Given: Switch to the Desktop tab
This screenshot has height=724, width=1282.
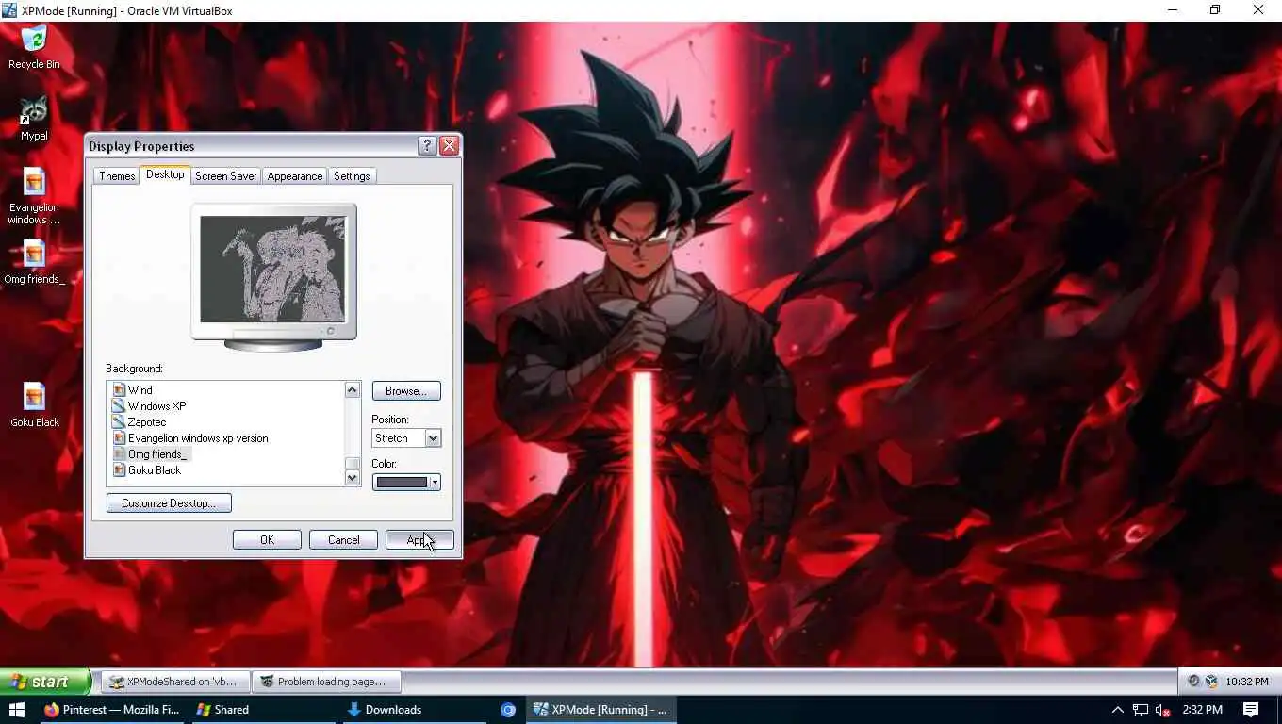Looking at the screenshot, I should coord(165,174).
